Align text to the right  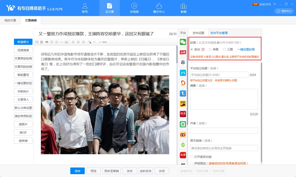(x=83, y=42)
